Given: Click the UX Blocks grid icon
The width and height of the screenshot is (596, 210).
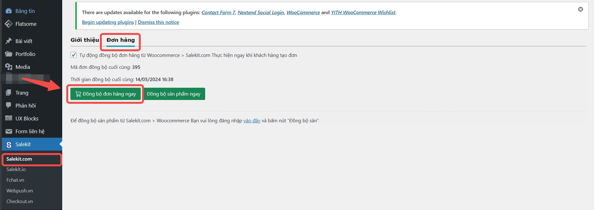Looking at the screenshot, I should [8, 119].
